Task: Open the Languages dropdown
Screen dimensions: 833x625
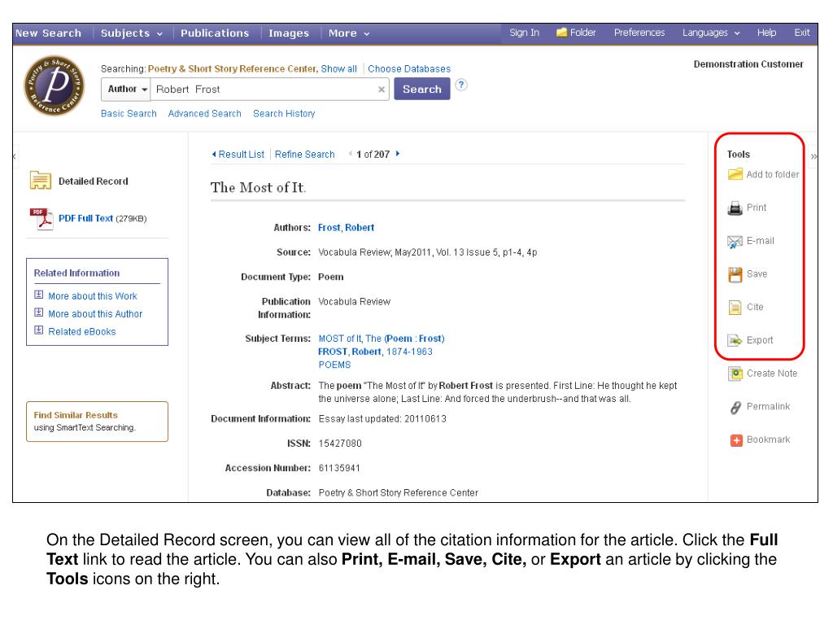Action: click(x=711, y=33)
